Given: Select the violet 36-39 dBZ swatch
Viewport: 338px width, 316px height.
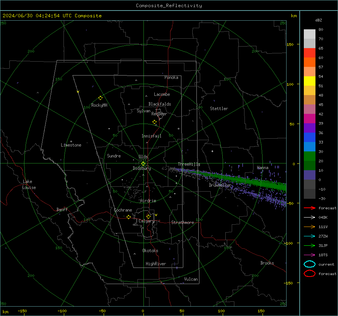Looking at the screenshot, I should click(x=309, y=128).
